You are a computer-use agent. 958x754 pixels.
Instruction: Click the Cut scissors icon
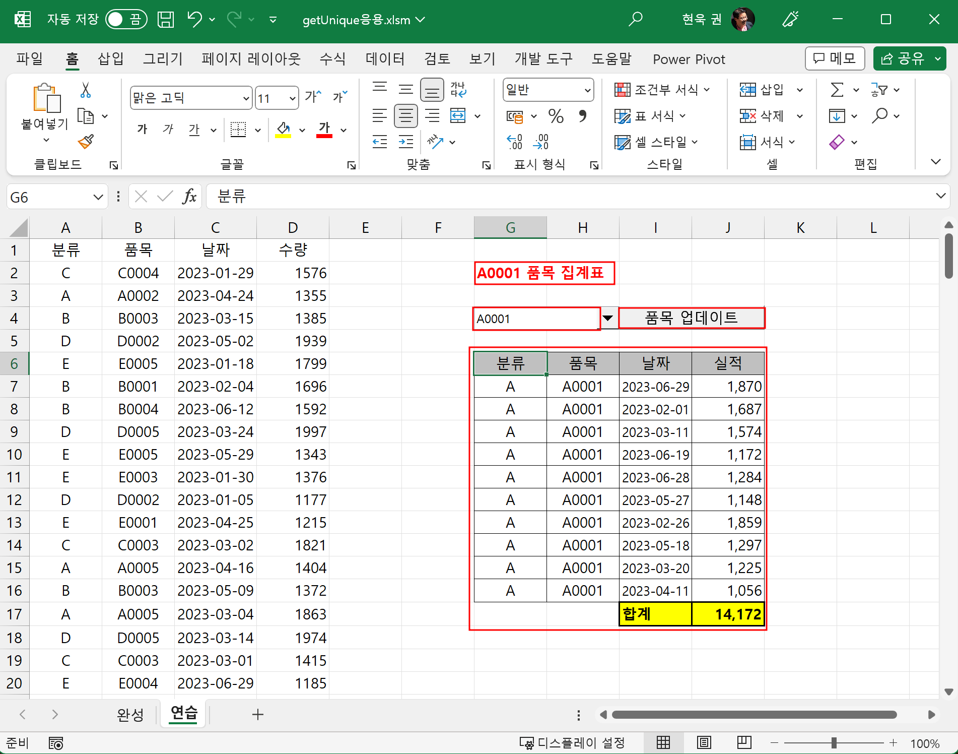pos(85,90)
